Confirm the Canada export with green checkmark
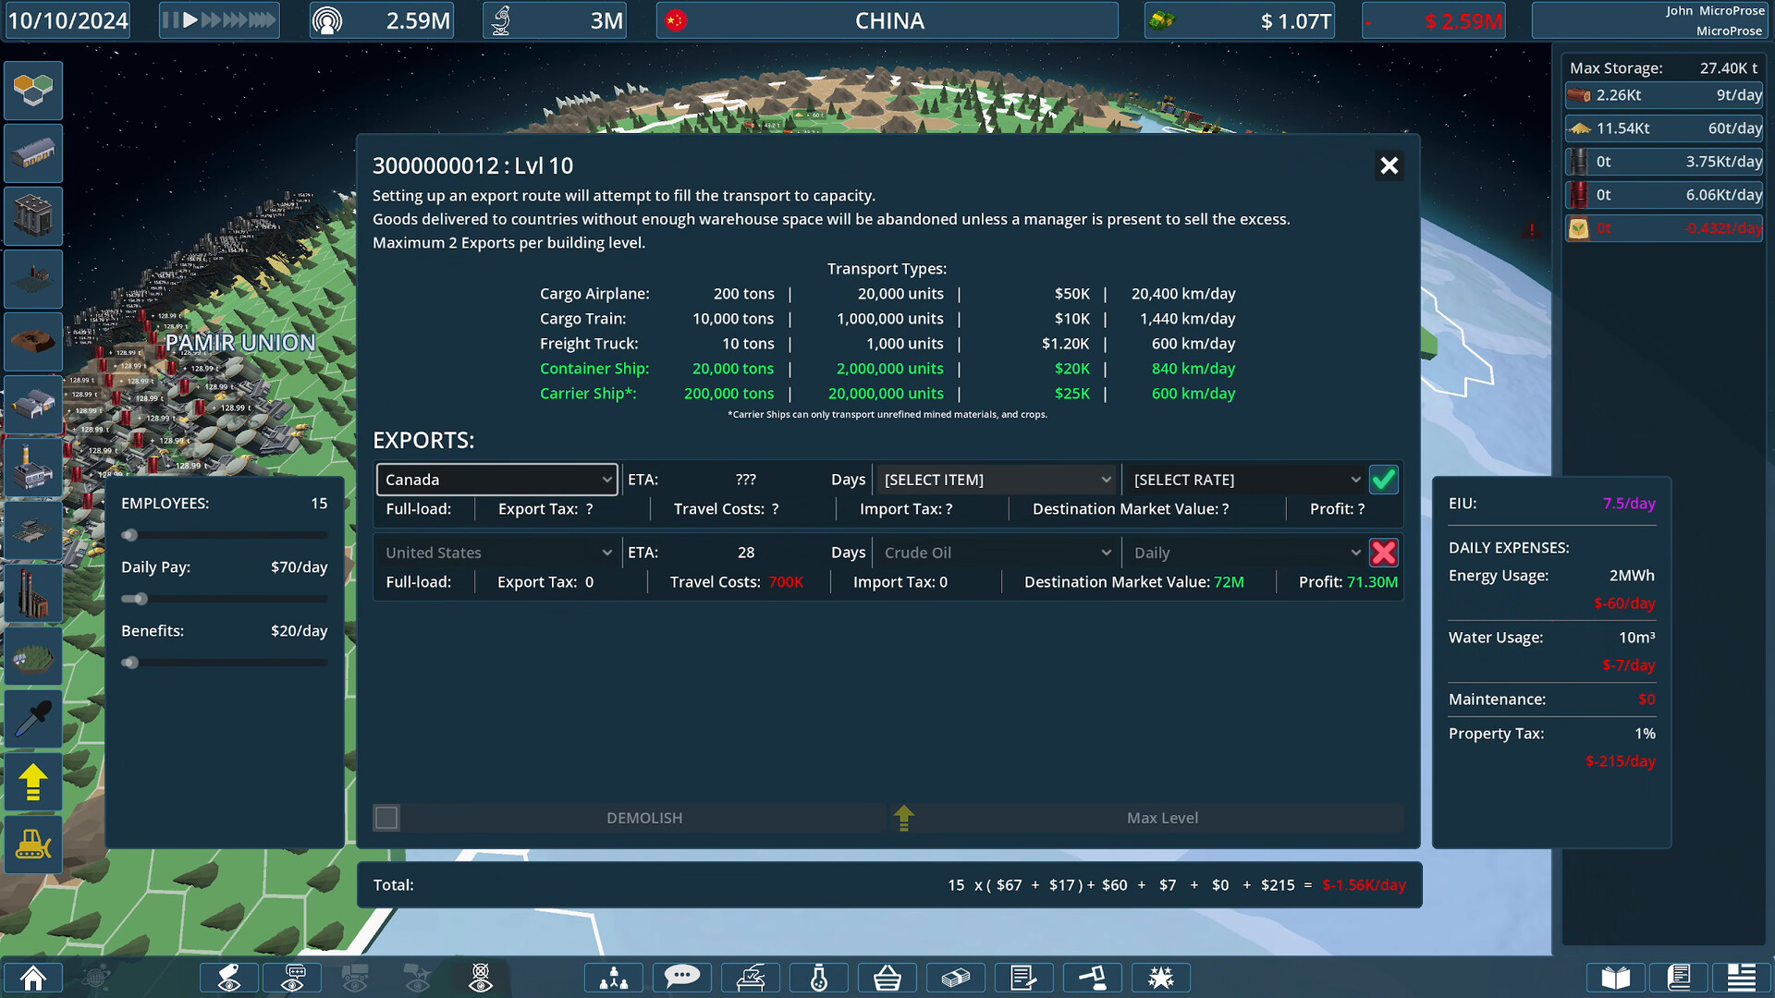The image size is (1775, 998). click(1383, 479)
